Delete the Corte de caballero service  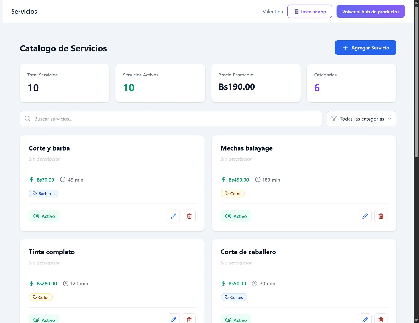coord(381,319)
